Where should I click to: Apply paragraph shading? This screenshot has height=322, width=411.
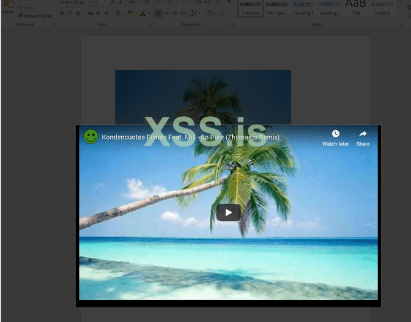pyautogui.click(x=209, y=13)
